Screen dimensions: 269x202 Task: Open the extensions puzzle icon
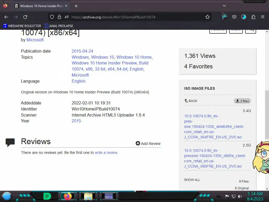(x=253, y=17)
